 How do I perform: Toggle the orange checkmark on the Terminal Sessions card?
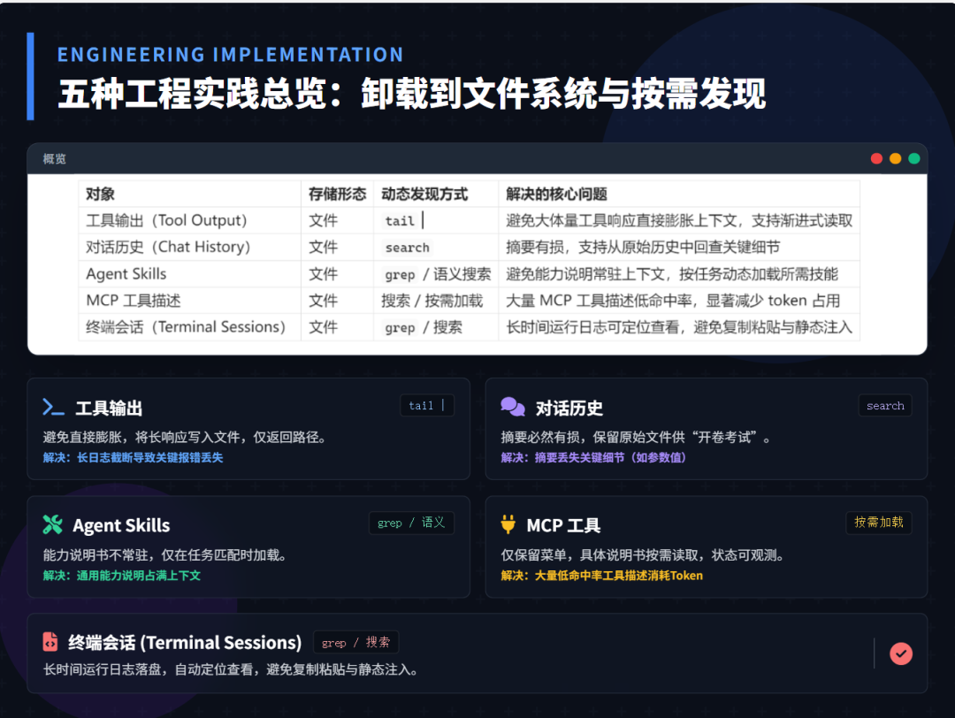(x=901, y=653)
